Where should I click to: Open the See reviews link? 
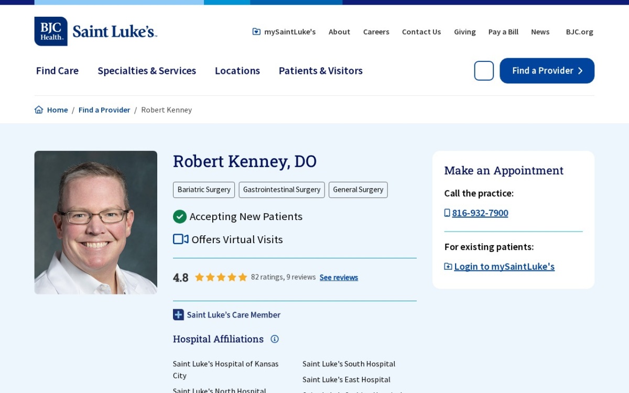pyautogui.click(x=339, y=277)
